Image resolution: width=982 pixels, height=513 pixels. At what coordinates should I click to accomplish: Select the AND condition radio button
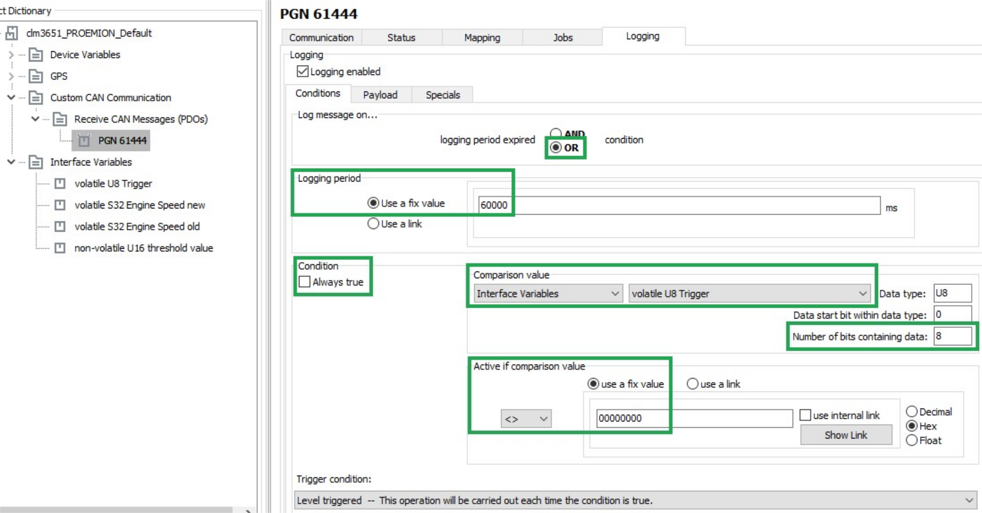(555, 133)
